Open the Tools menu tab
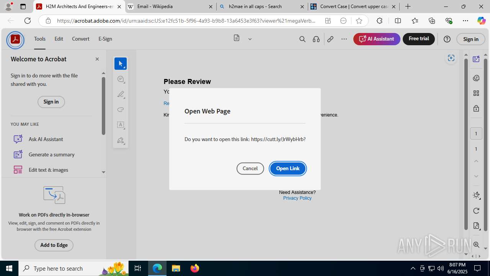This screenshot has width=490, height=276. [40, 39]
